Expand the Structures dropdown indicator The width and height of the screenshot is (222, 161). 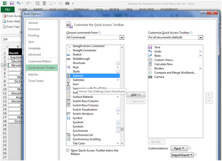click(118, 63)
